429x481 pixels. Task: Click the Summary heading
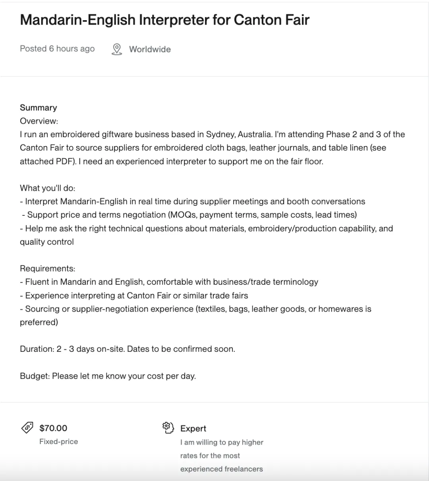[x=39, y=107]
